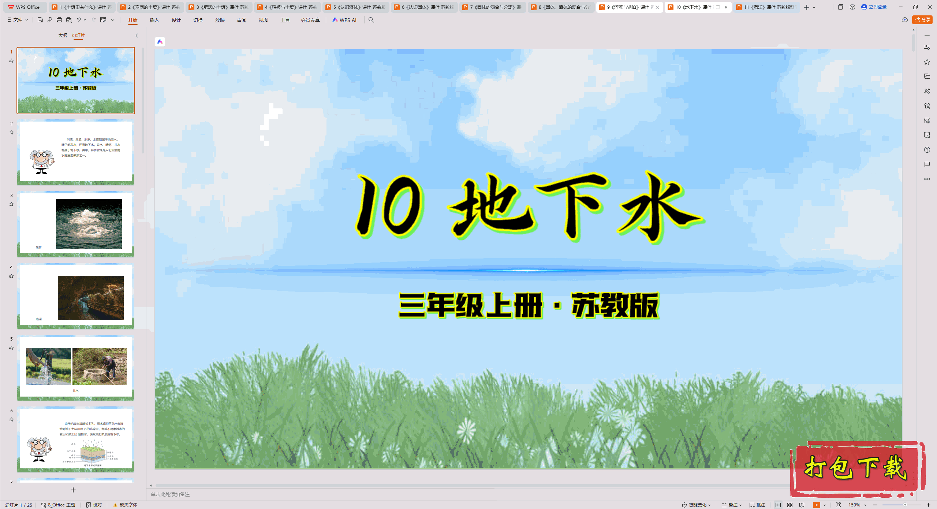This screenshot has height=509, width=937.
Task: Open reading view book icon
Action: [802, 505]
